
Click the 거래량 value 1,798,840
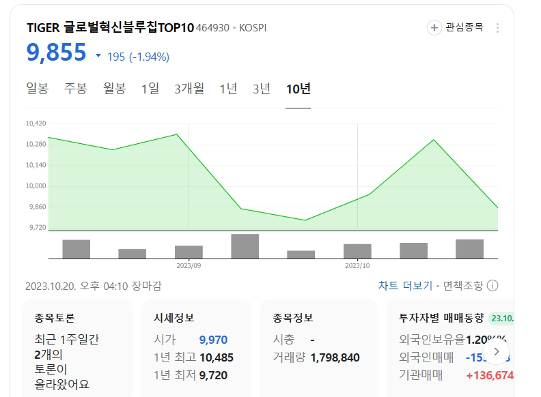click(x=335, y=357)
